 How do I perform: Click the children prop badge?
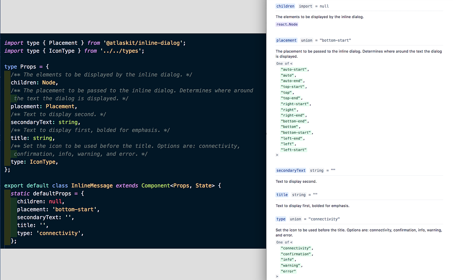click(x=285, y=6)
